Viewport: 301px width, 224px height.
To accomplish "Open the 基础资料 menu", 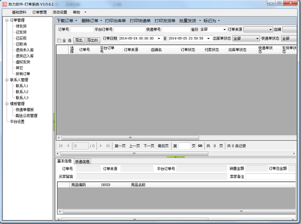I will [x=19, y=12].
